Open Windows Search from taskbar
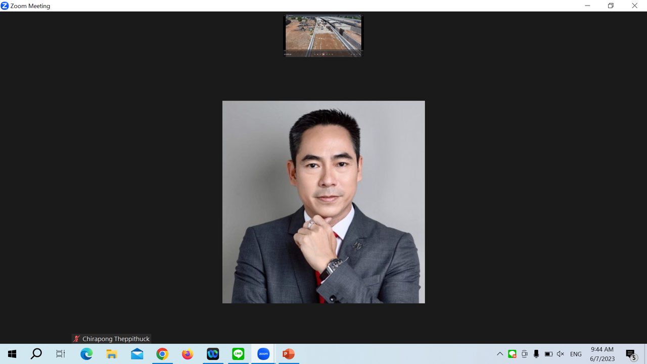This screenshot has height=364, width=647. [x=36, y=354]
